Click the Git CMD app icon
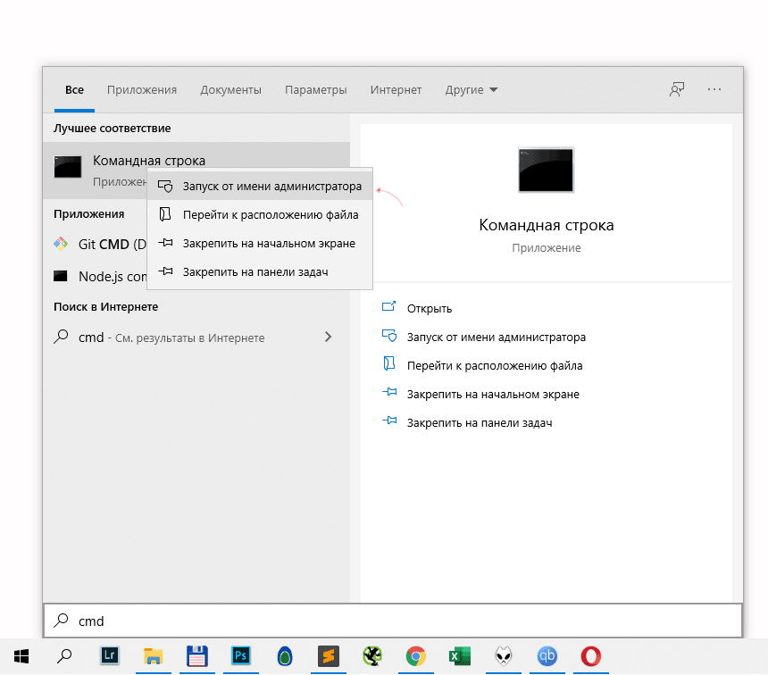768x675 pixels. pyautogui.click(x=61, y=244)
